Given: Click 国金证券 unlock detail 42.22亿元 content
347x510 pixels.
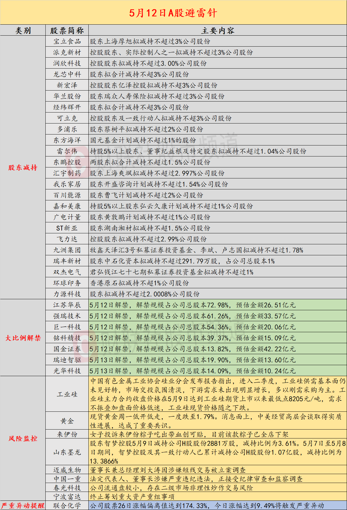Looking at the screenshot, I should [x=192, y=349].
